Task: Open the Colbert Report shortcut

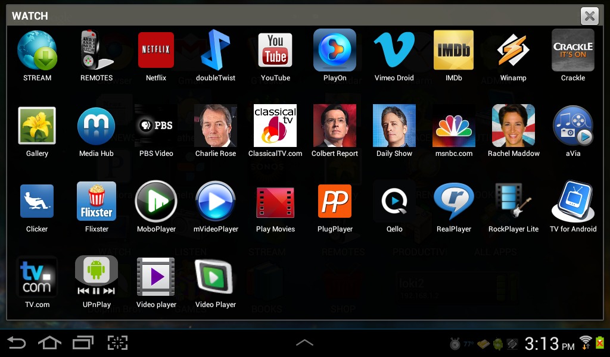Action: [x=335, y=126]
